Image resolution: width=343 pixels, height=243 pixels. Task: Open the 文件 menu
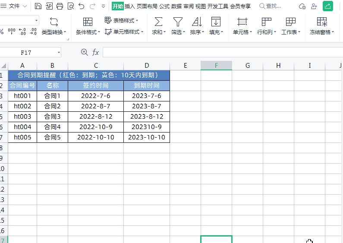(14, 6)
